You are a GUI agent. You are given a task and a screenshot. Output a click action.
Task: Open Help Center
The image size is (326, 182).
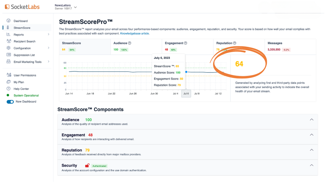[x=21, y=89]
